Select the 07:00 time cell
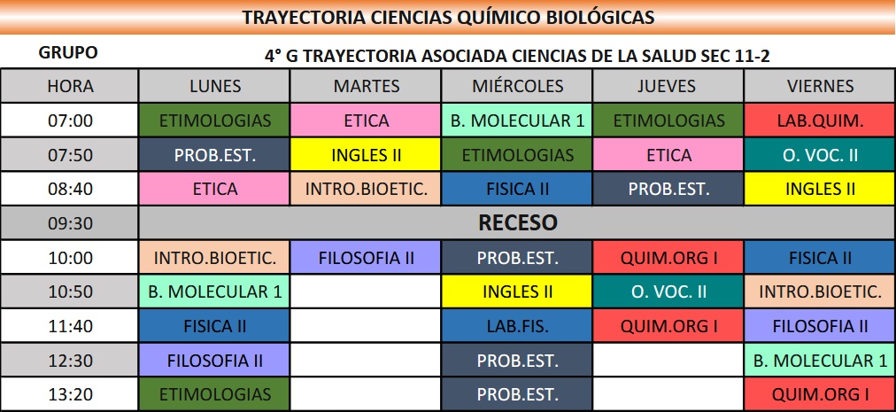The height and width of the screenshot is (412, 896). [x=69, y=120]
